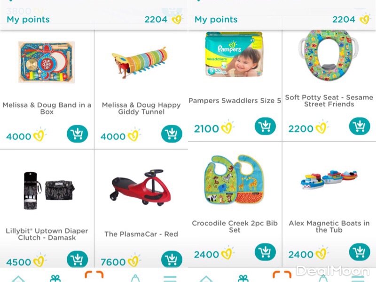Tap the Melissa & Doug Happy Giddy Tunnel title
376x282 pixels.
(x=141, y=108)
